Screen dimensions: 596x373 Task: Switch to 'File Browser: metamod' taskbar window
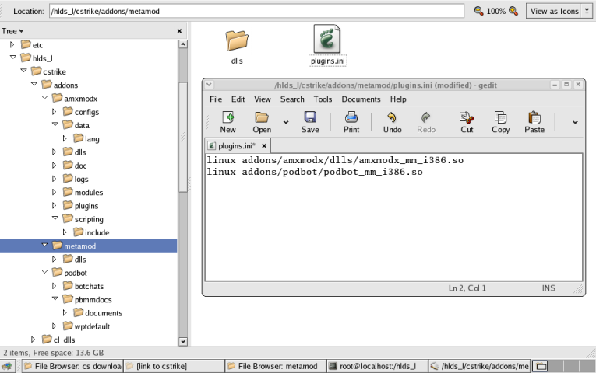tap(276, 366)
